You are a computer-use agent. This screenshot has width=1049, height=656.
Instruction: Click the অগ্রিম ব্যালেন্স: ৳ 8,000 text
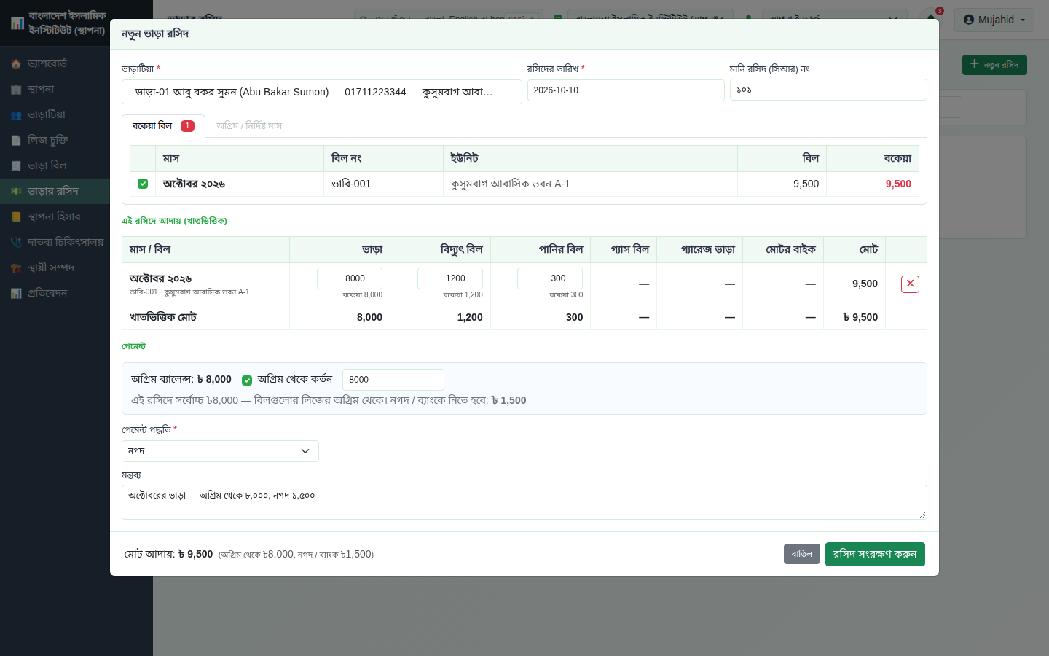[181, 380]
